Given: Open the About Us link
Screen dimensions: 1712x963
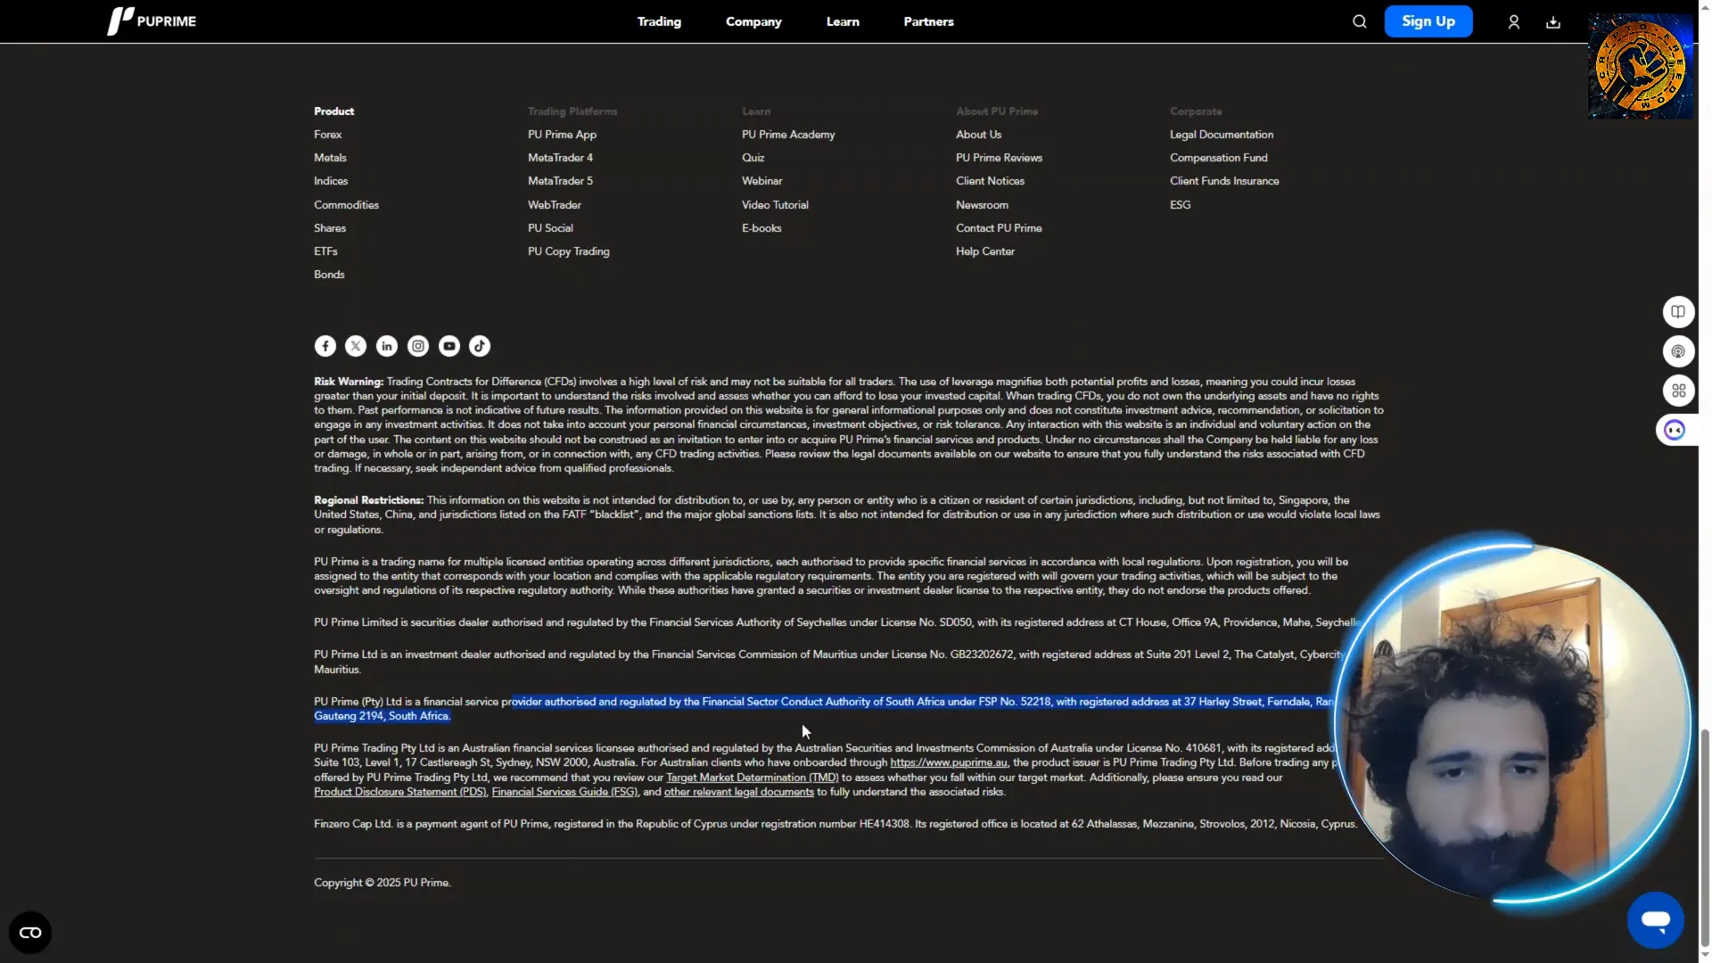Looking at the screenshot, I should (x=978, y=135).
